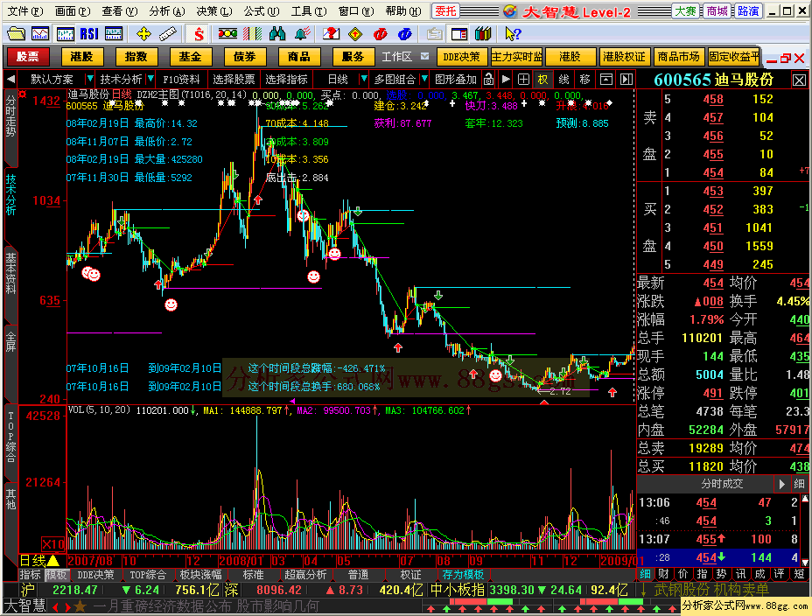Image resolution: width=812 pixels, height=616 pixels.
Task: Click the 基金 category button
Action: [190, 56]
